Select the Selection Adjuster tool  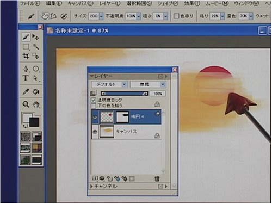pyautogui.click(x=35, y=56)
